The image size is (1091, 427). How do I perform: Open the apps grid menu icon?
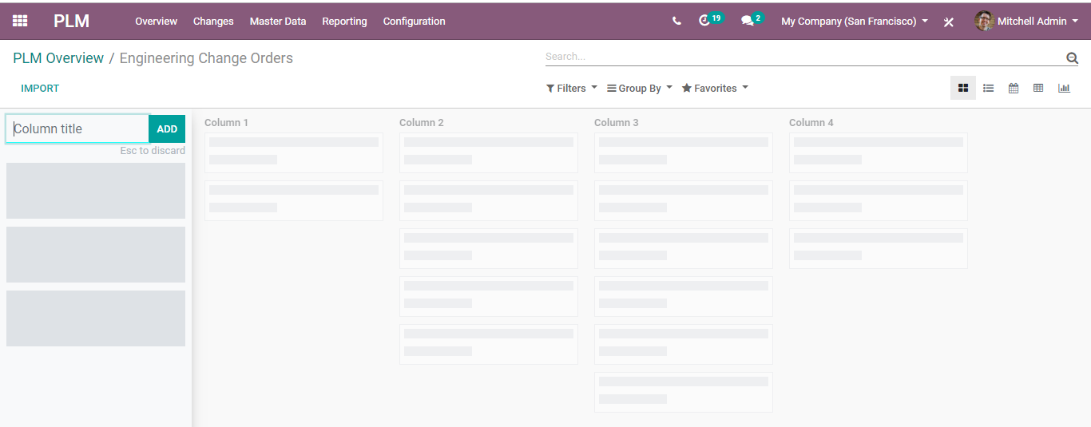click(20, 21)
